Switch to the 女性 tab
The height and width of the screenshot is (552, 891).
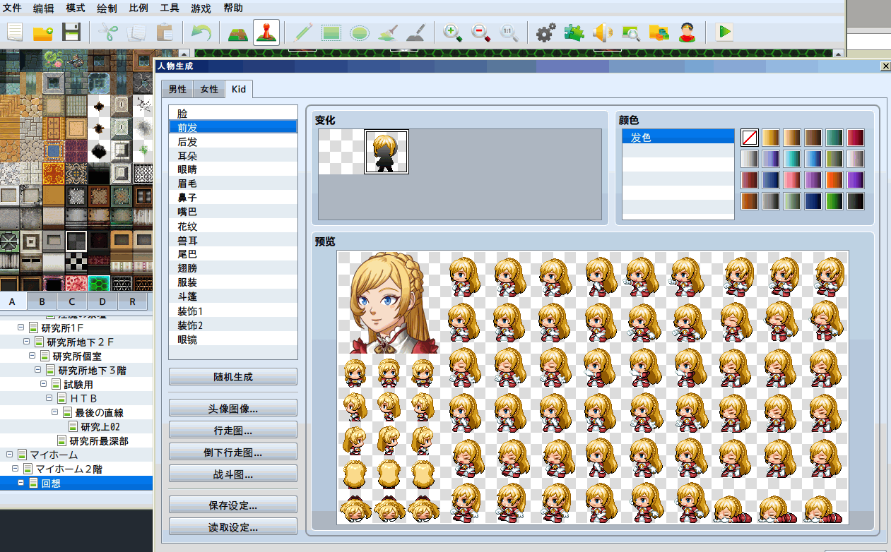point(209,89)
